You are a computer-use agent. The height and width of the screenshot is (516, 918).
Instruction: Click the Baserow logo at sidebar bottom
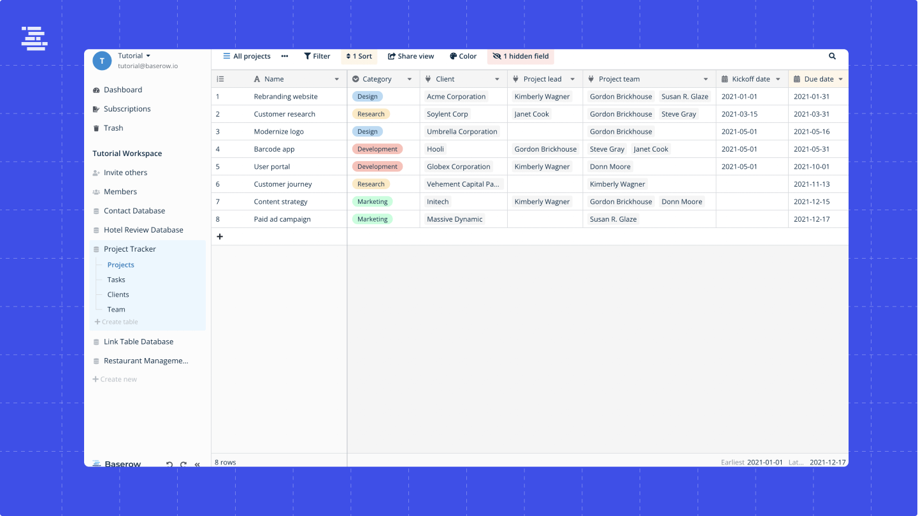point(117,464)
